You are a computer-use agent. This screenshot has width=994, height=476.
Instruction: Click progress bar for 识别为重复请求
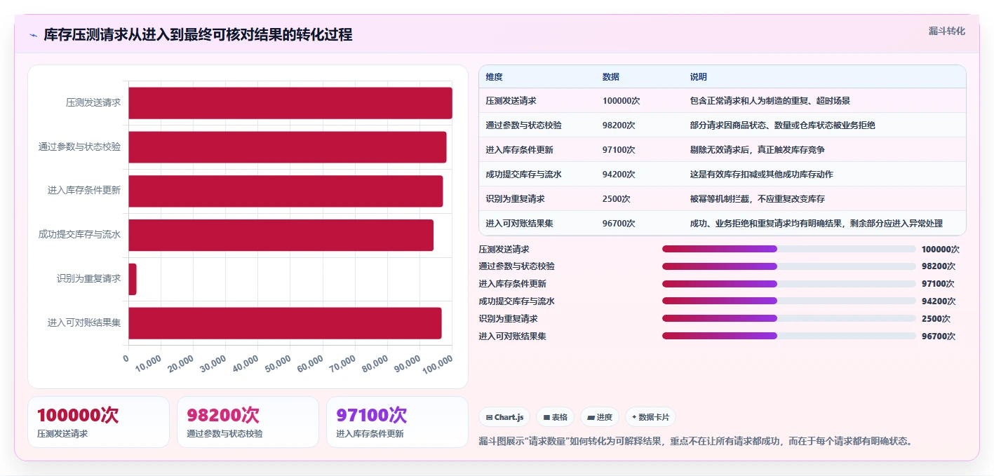click(789, 318)
